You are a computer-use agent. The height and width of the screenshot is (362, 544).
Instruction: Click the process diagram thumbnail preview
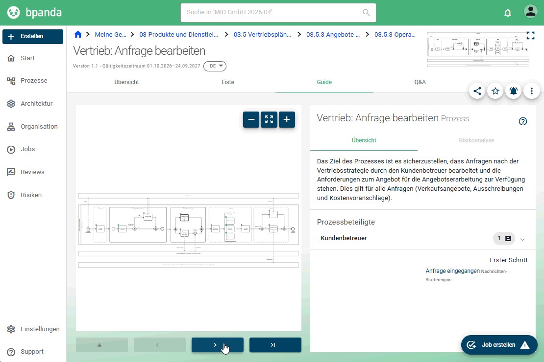pos(479,48)
